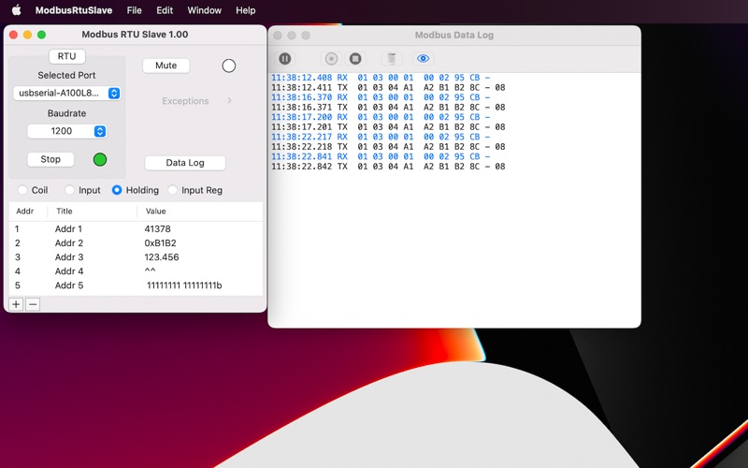Screen dimensions: 748x468
Task: Click the Title column header
Action: click(x=65, y=212)
